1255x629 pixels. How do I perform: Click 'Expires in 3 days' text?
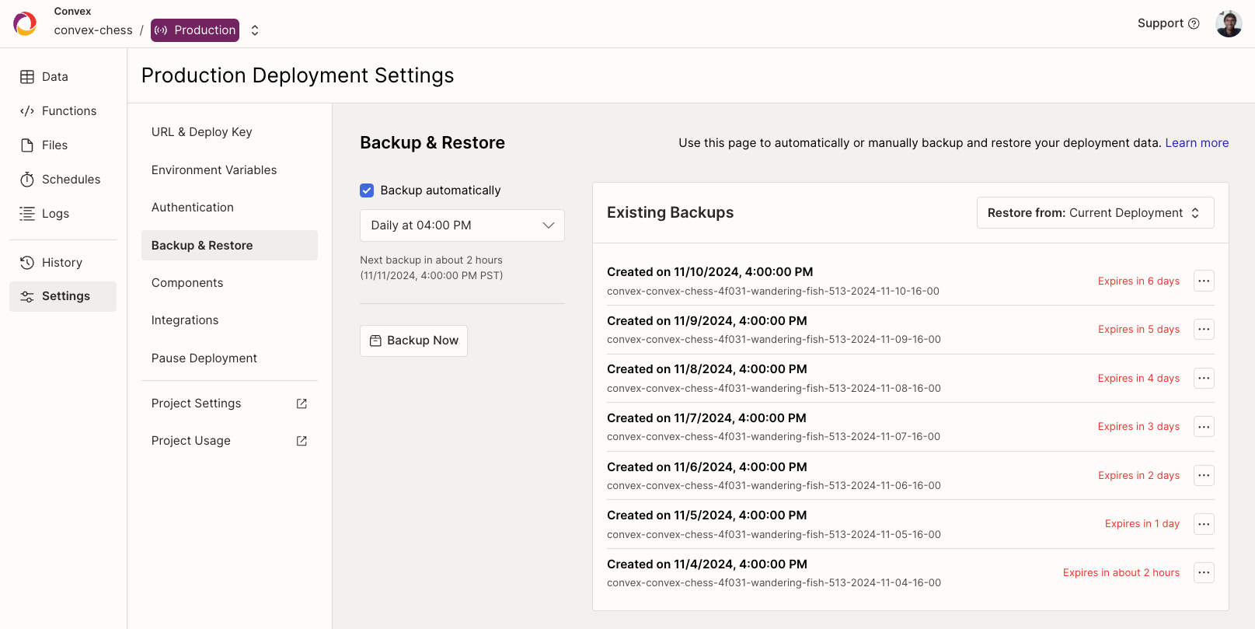click(1138, 427)
